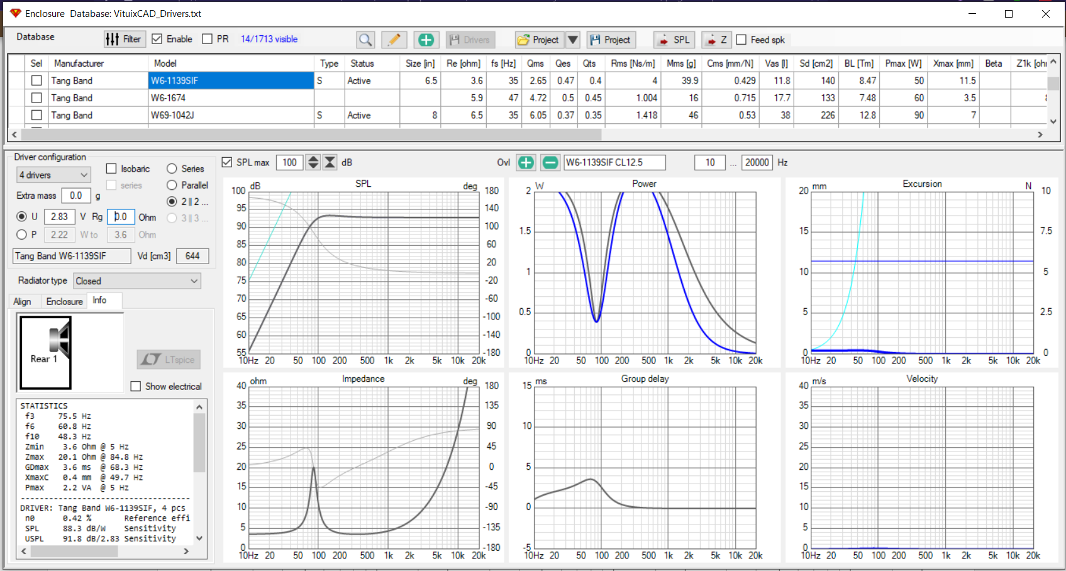Click the Rear 1 enclosure diagram

pyautogui.click(x=46, y=352)
